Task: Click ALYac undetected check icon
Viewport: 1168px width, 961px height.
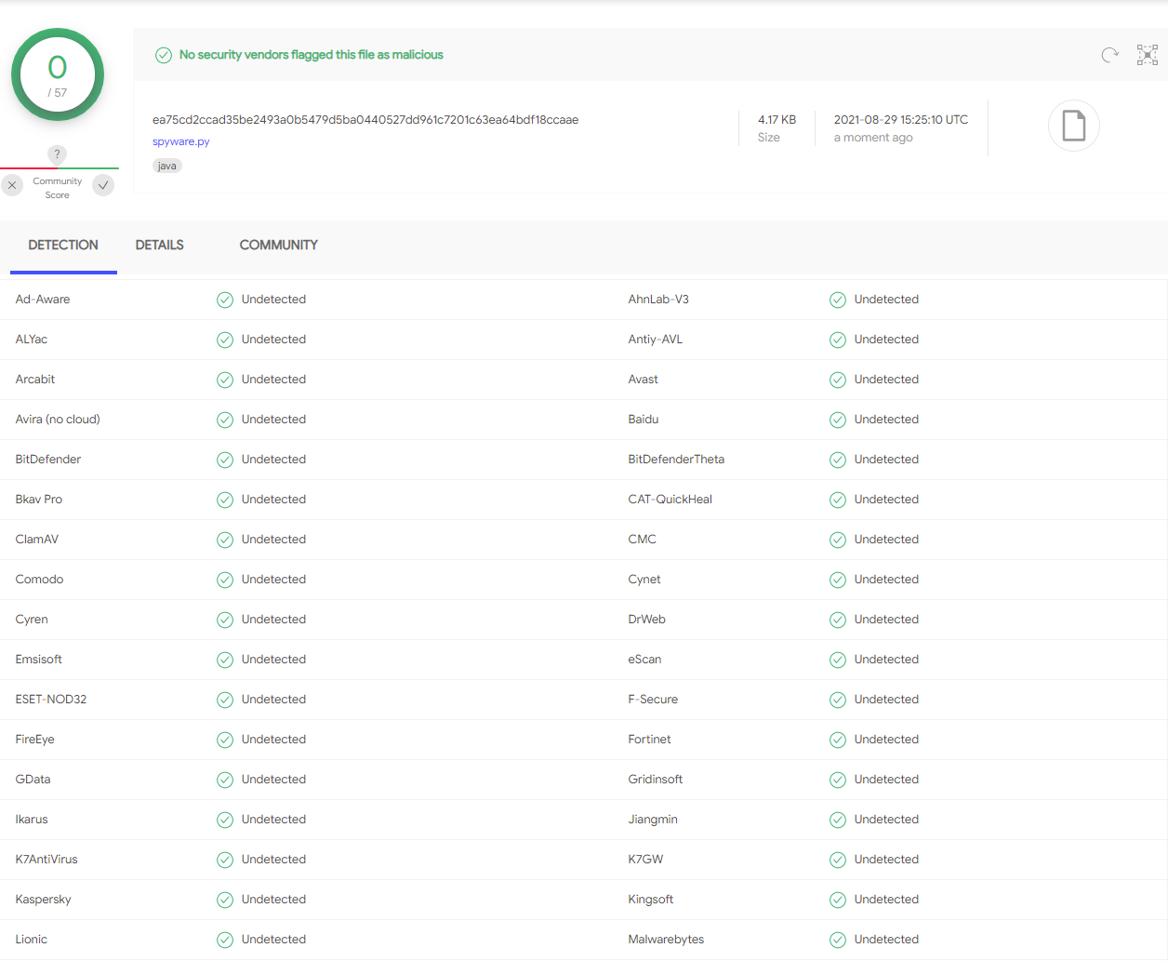Action: click(x=225, y=340)
